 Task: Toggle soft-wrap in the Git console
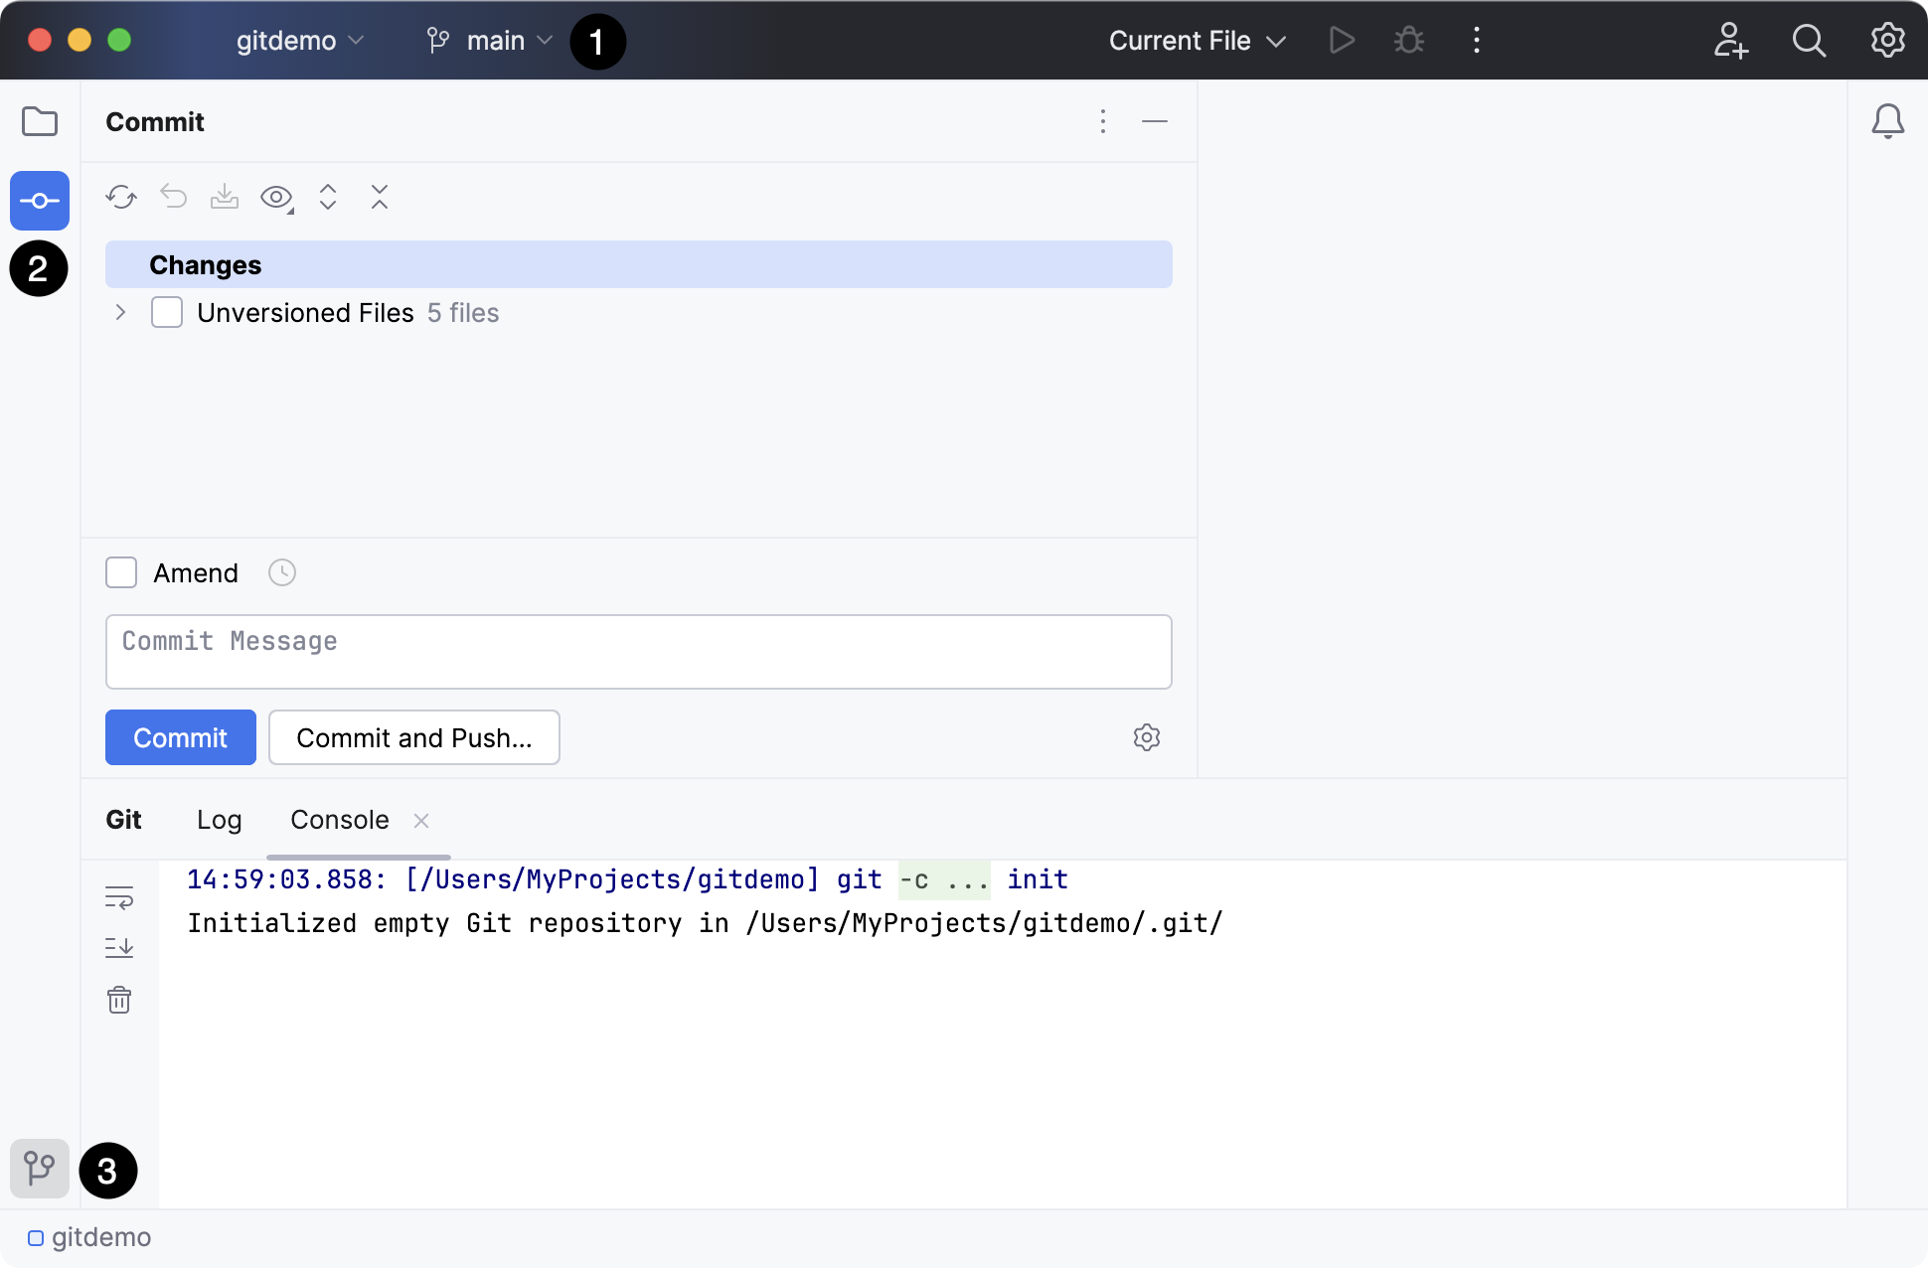(x=119, y=899)
